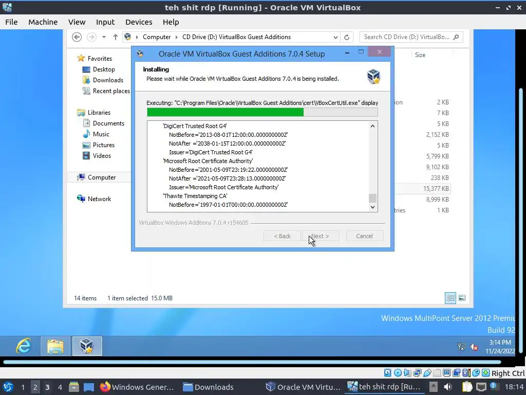
Task: Select Pictures under Libraries
Action: click(99, 145)
